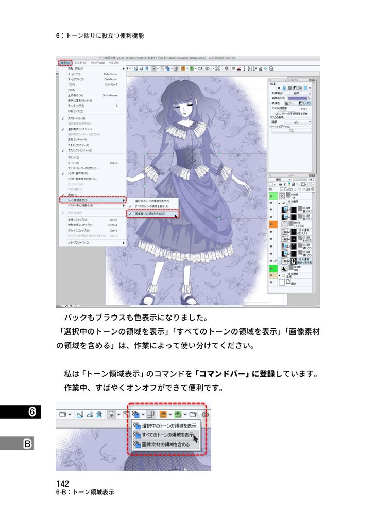The height and width of the screenshot is (527, 376).
Task: Select blue sphere effect icon in Layer Property
Action: [284, 88]
